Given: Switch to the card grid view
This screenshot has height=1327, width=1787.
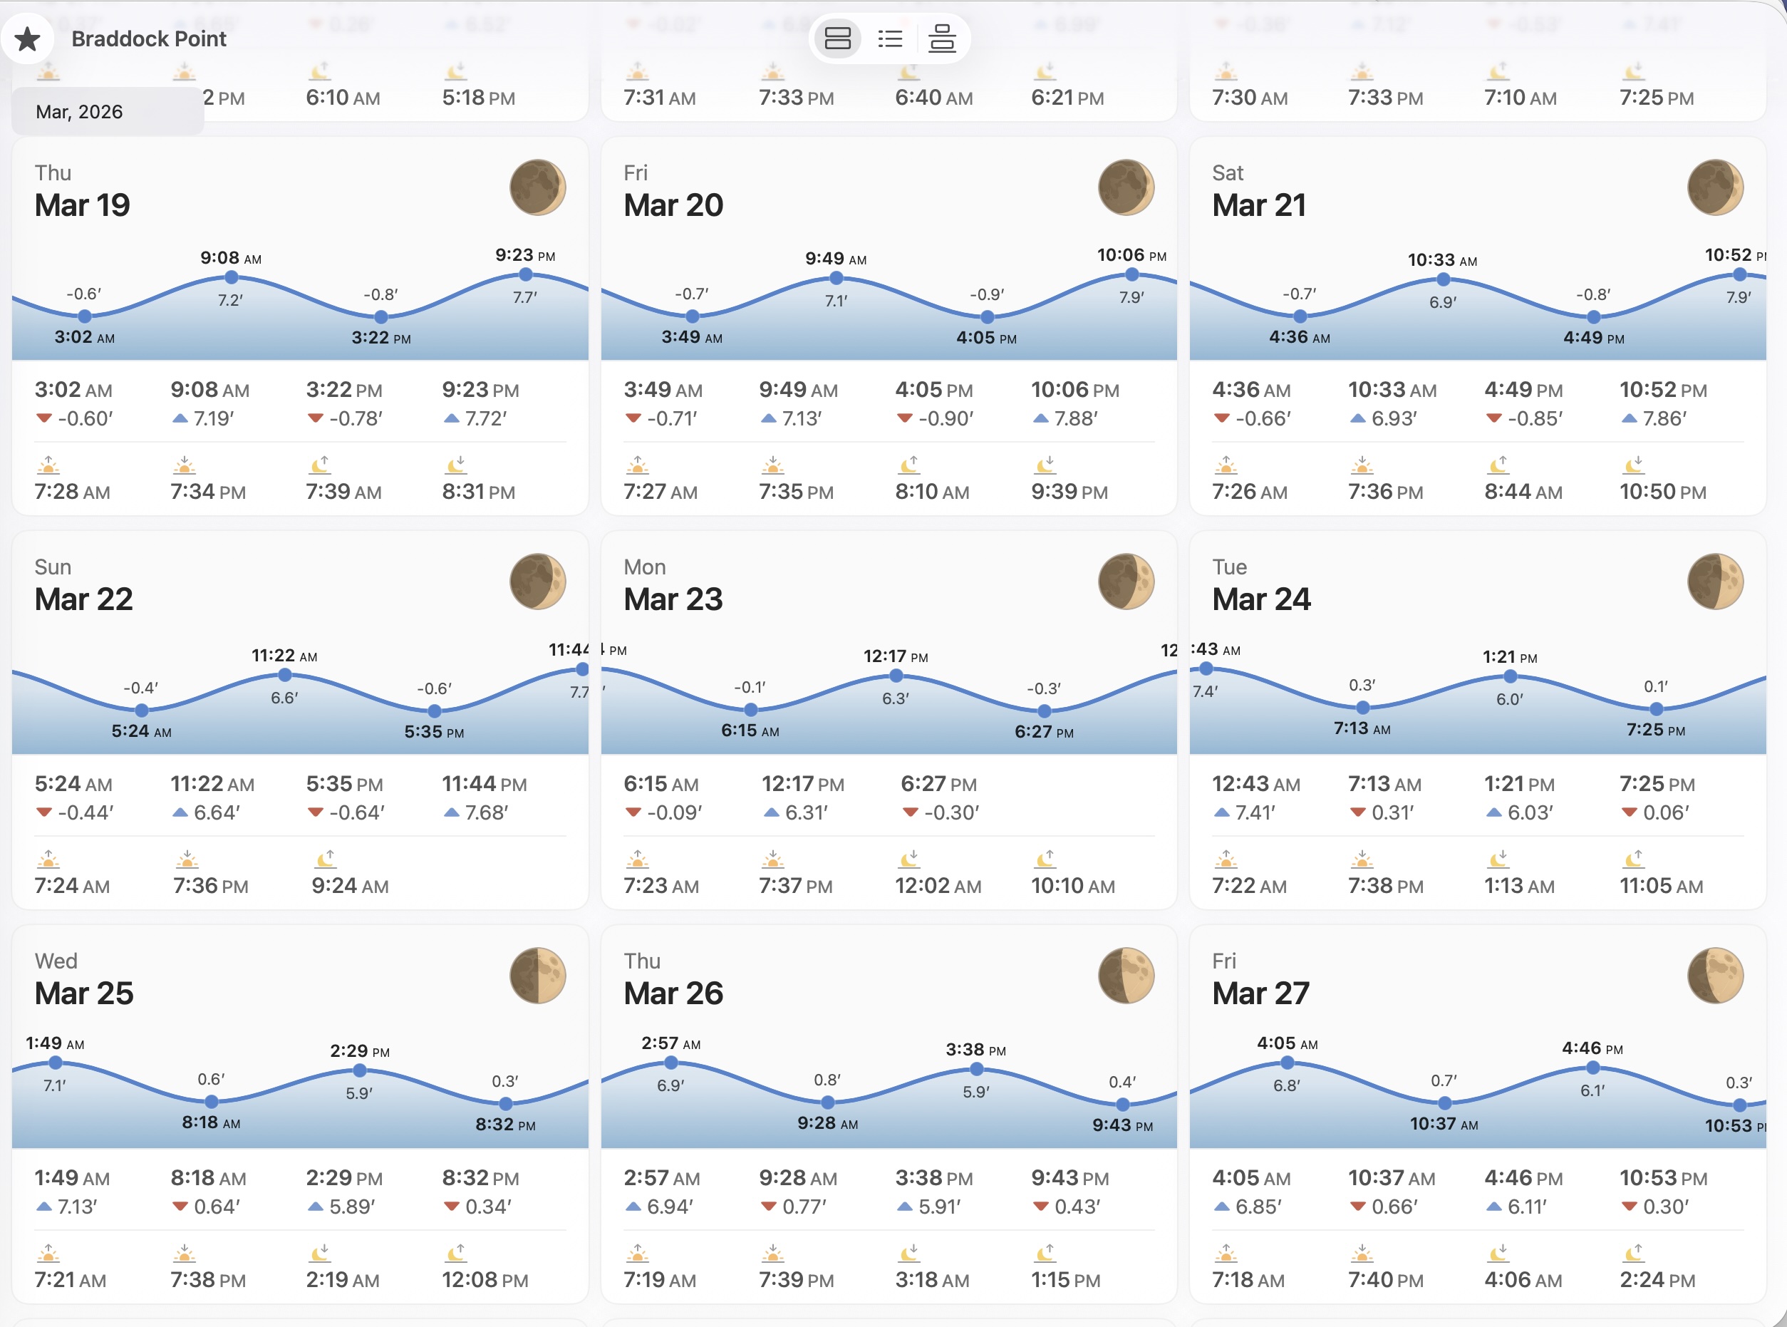Looking at the screenshot, I should (837, 38).
